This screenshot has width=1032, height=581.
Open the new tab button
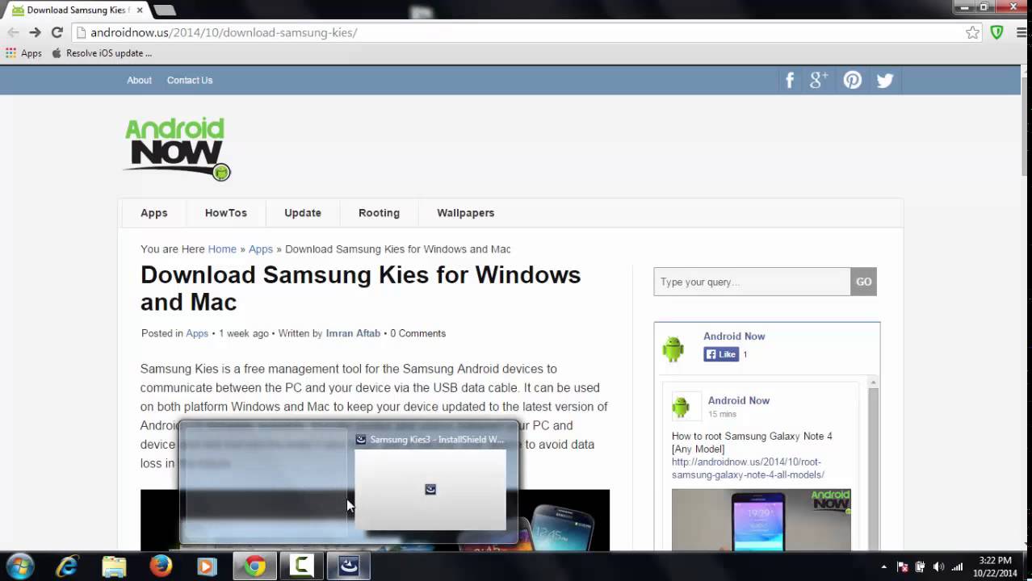point(164,10)
